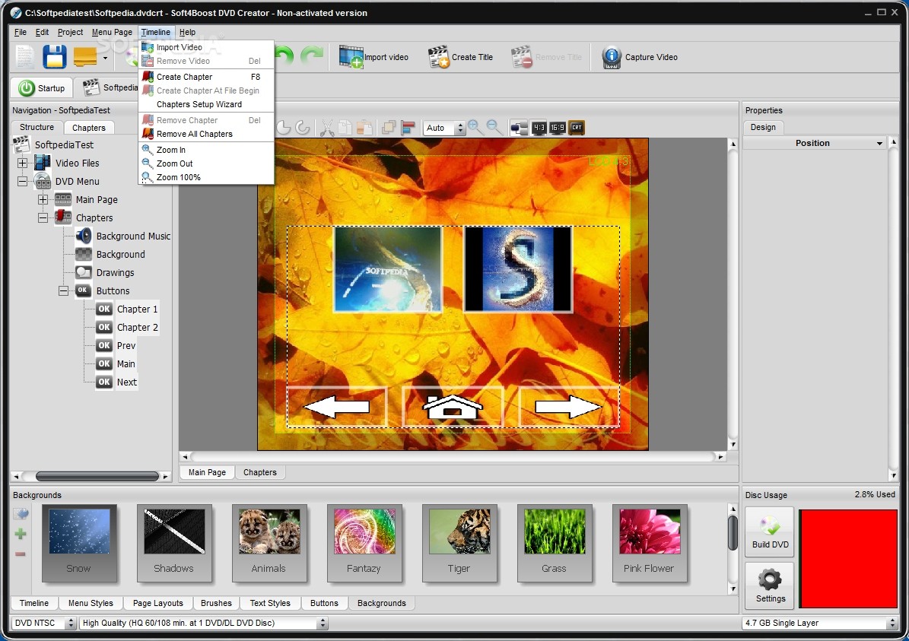Select the Snow background thumbnail
Viewport: 909px width, 641px height.
click(79, 542)
